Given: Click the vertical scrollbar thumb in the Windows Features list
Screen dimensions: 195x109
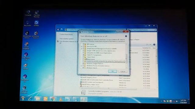Looking at the screenshot, I should pos(126,58).
